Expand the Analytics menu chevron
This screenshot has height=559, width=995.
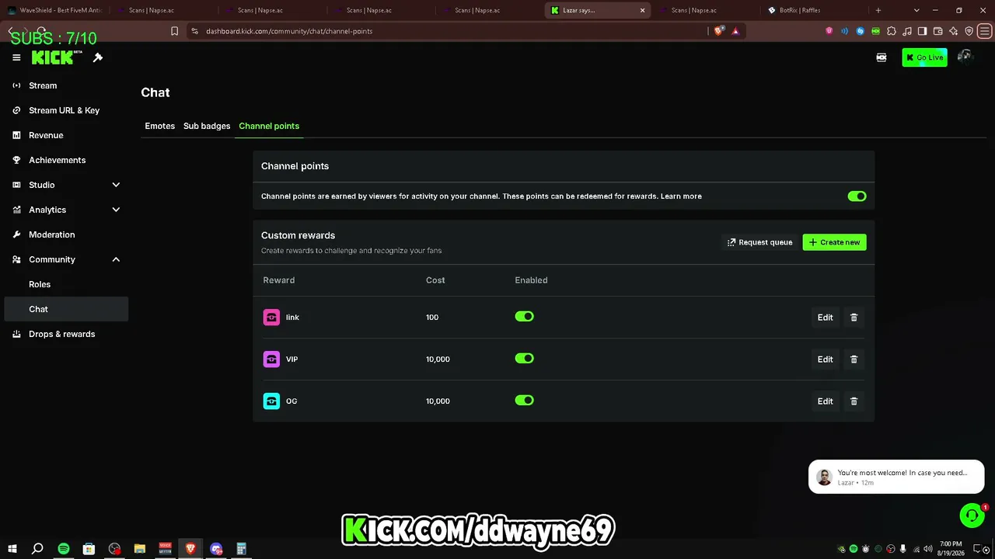(x=116, y=210)
